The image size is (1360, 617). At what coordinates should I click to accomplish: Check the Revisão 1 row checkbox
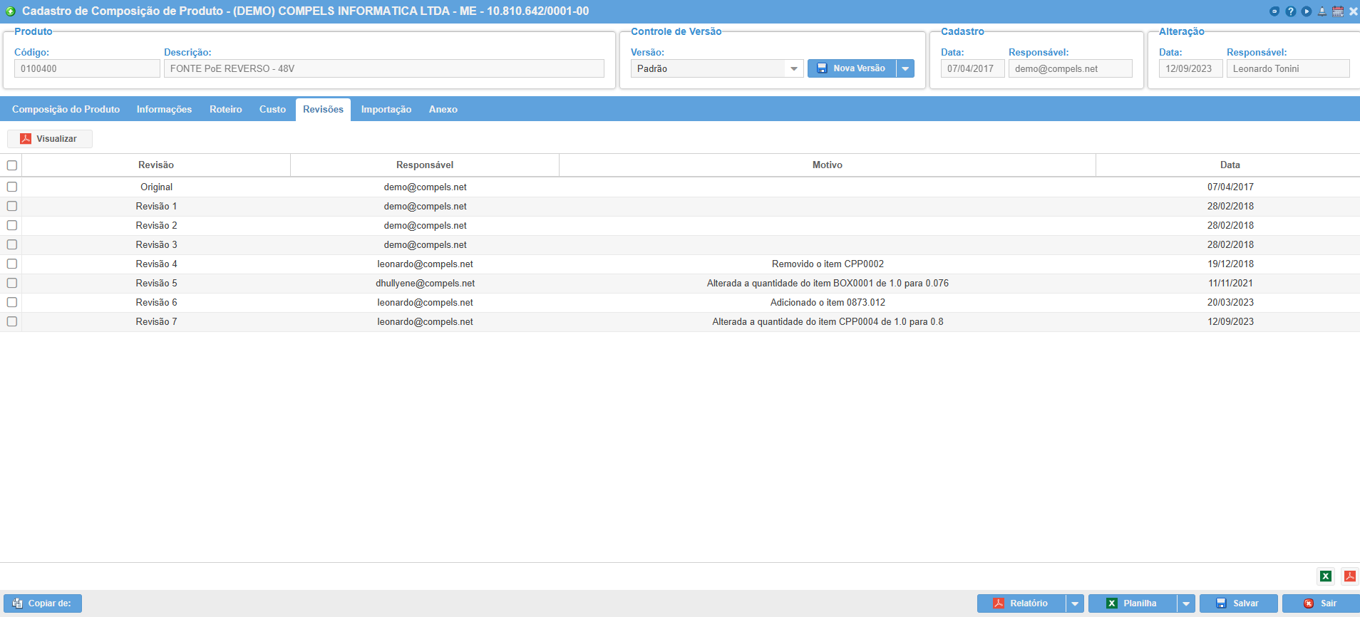click(x=12, y=206)
